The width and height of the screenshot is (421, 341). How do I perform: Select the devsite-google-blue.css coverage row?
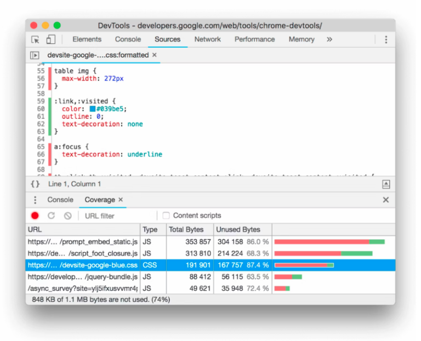click(x=210, y=265)
